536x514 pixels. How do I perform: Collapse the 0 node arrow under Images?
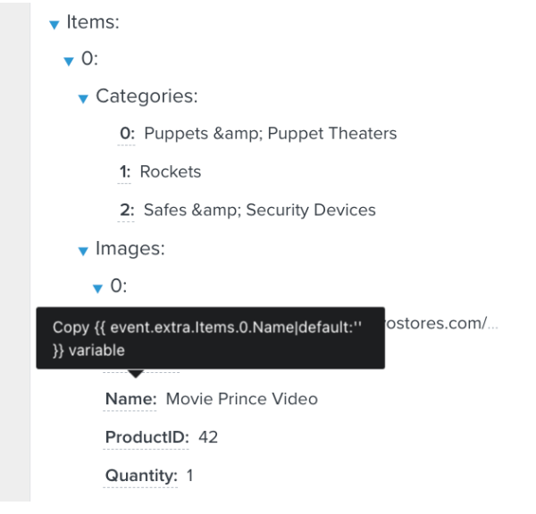[x=97, y=288]
